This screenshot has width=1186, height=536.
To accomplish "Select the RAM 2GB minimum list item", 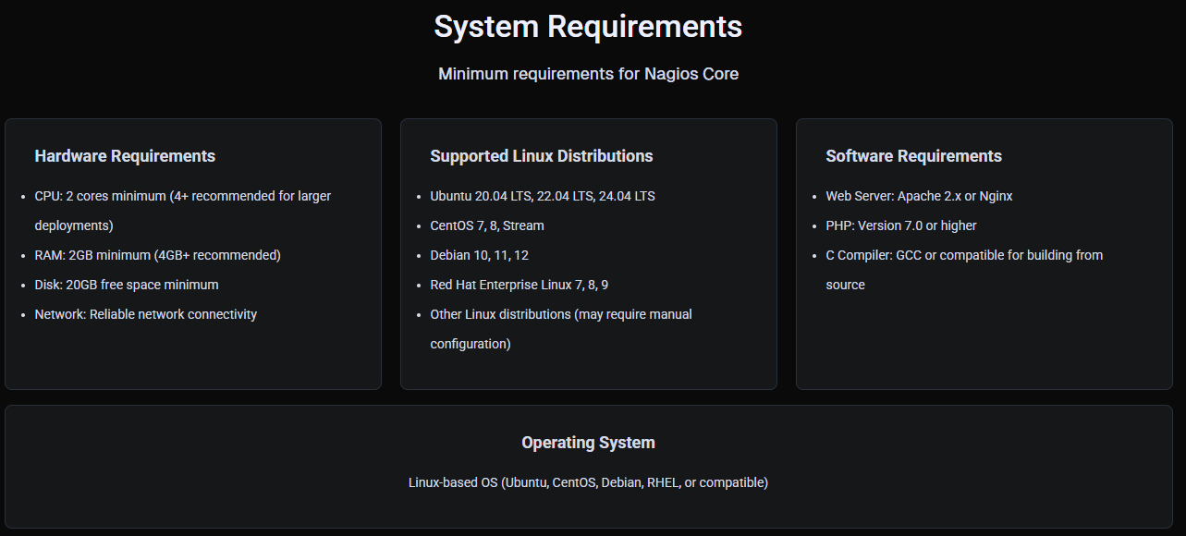I will 157,255.
